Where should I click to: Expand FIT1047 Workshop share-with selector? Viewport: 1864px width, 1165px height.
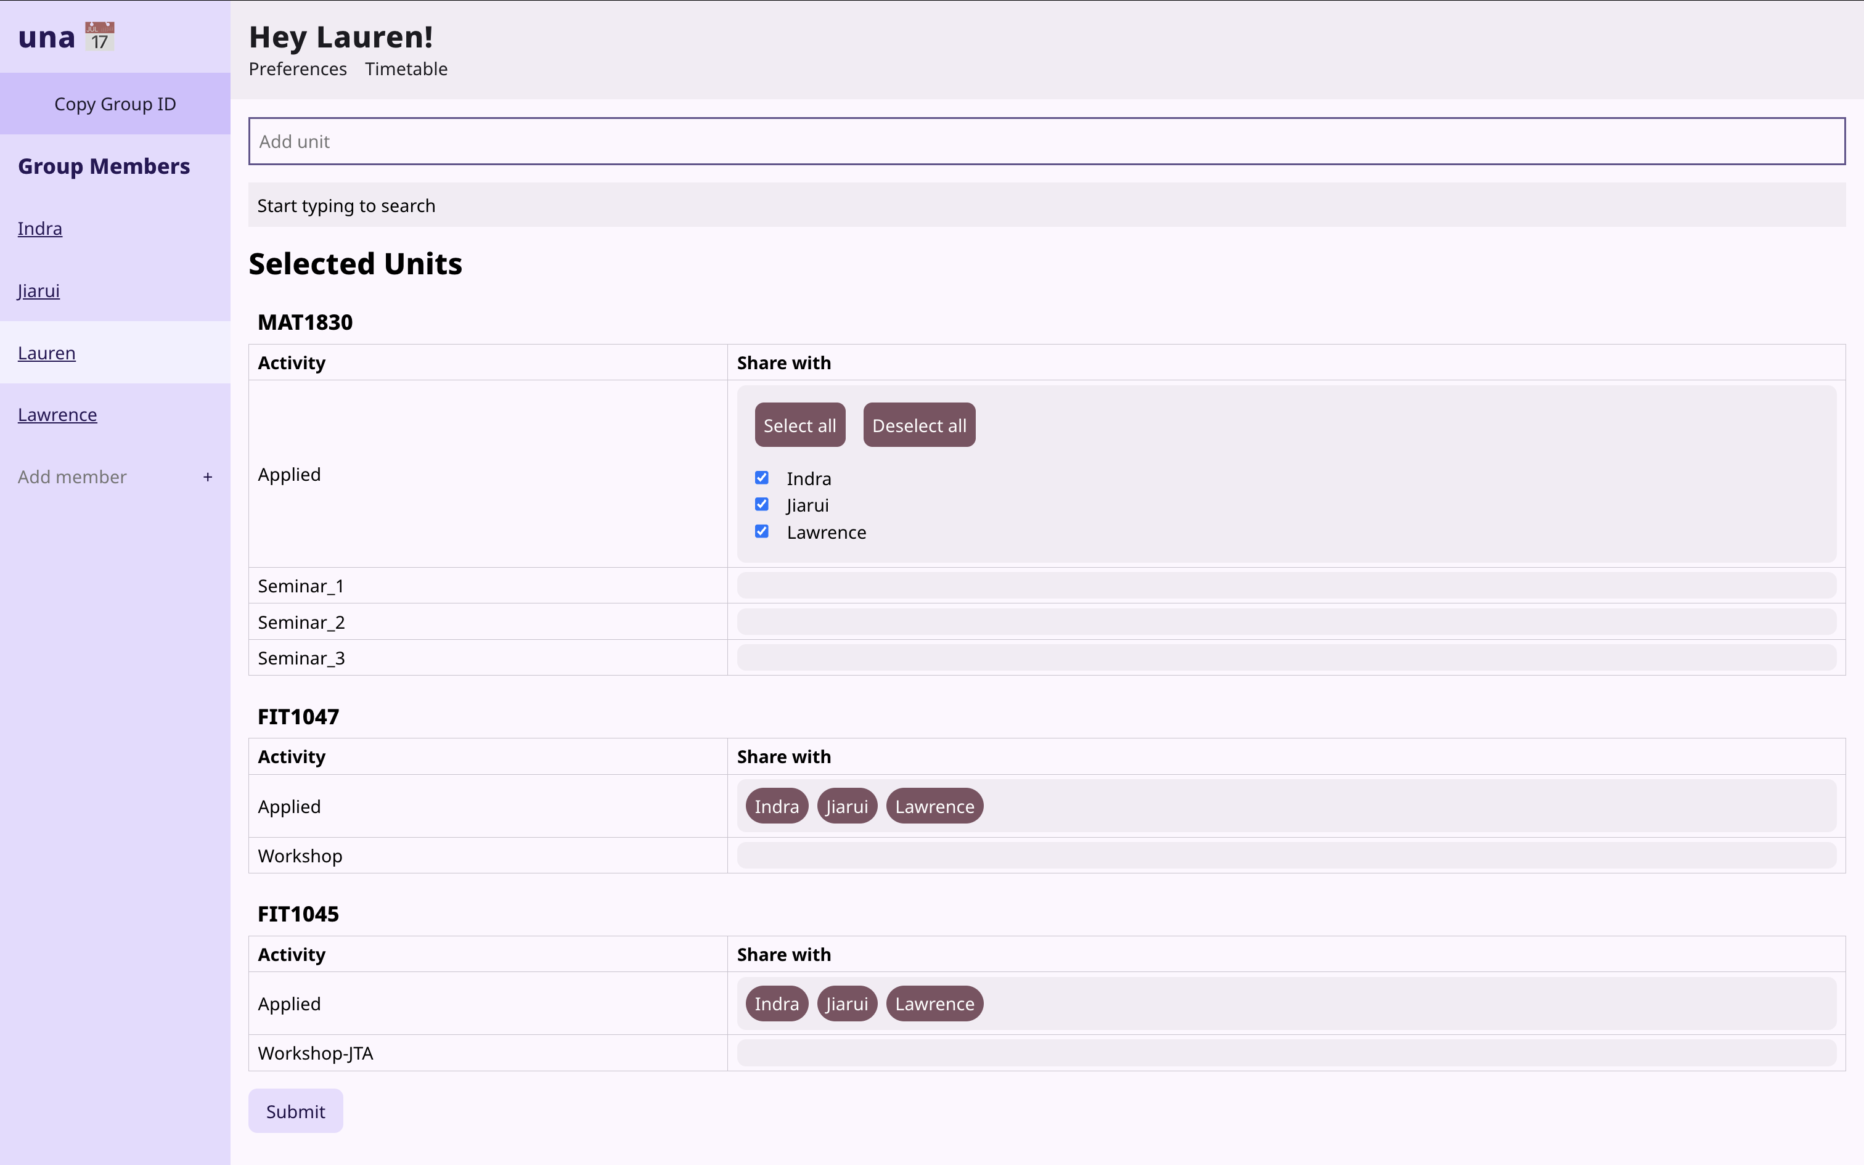[x=1286, y=856]
